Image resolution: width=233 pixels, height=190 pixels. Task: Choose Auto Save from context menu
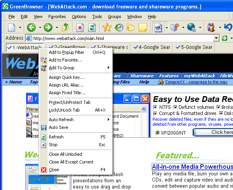pyautogui.click(x=76, y=127)
